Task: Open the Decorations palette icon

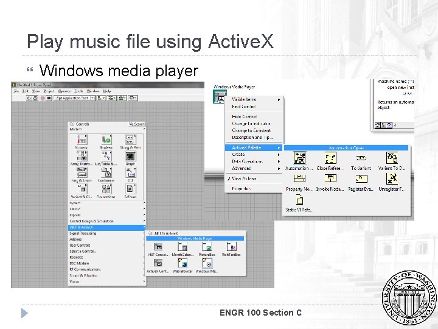Action: coord(106,188)
